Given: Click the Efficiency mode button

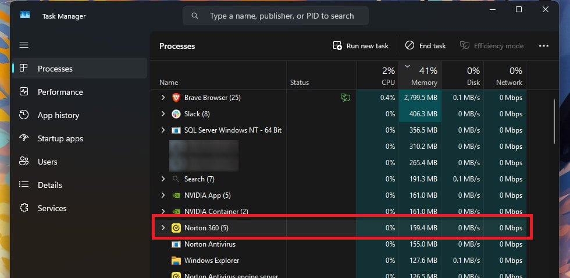Looking at the screenshot, I should point(492,46).
